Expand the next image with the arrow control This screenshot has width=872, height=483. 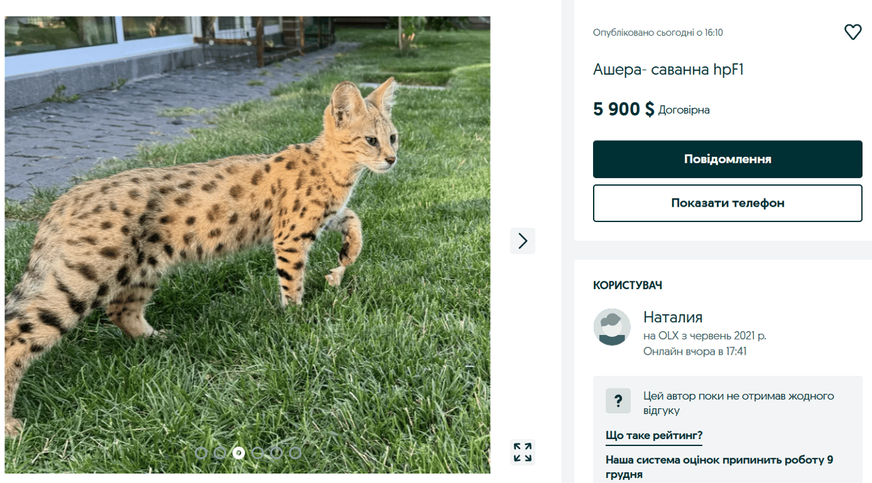[522, 241]
